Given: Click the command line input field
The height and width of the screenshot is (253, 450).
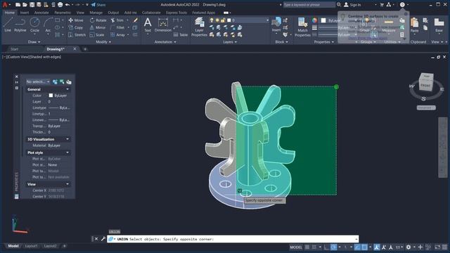Looking at the screenshot, I should tap(233, 239).
